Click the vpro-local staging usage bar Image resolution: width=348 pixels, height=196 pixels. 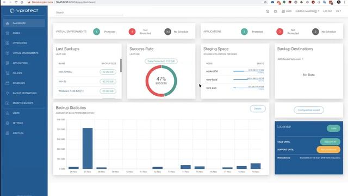[248, 79]
